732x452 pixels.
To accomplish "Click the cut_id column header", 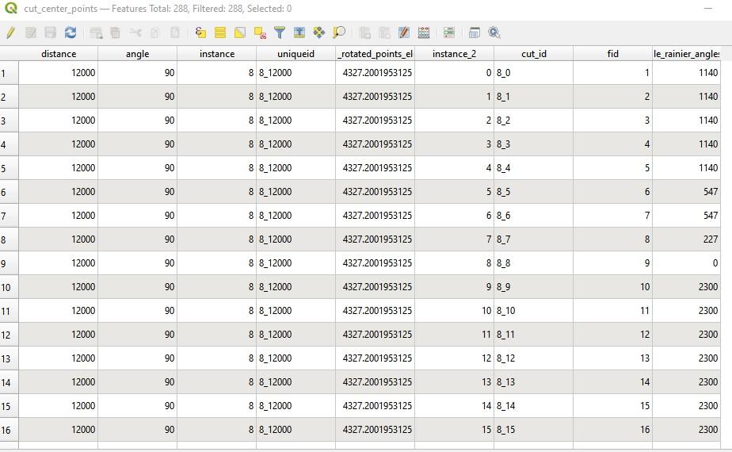I will click(534, 54).
